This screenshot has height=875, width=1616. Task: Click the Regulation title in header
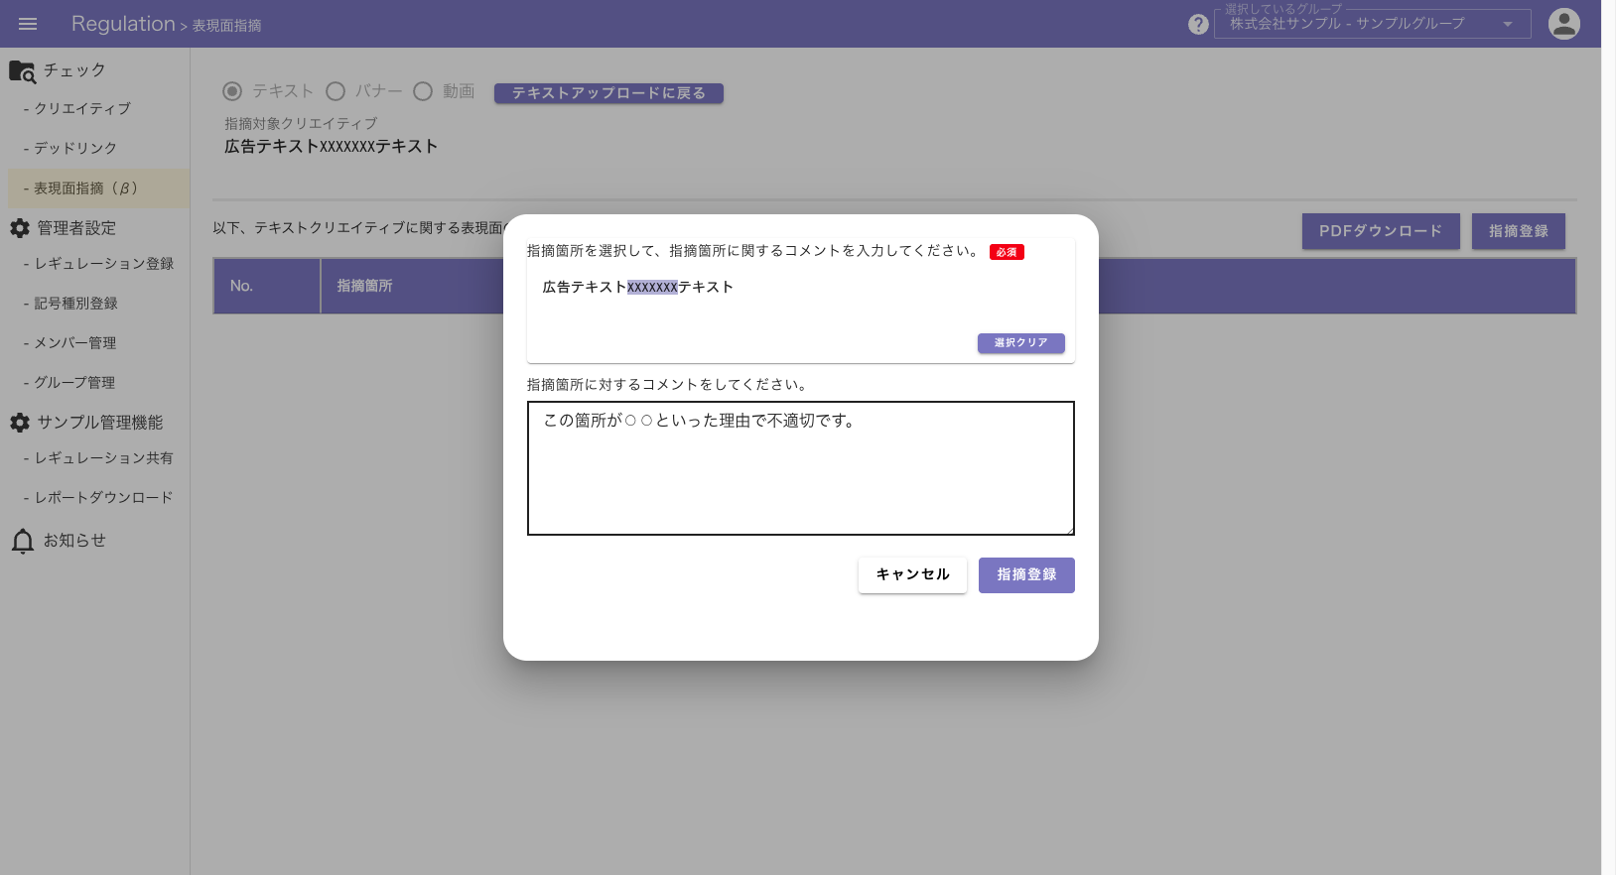123,24
